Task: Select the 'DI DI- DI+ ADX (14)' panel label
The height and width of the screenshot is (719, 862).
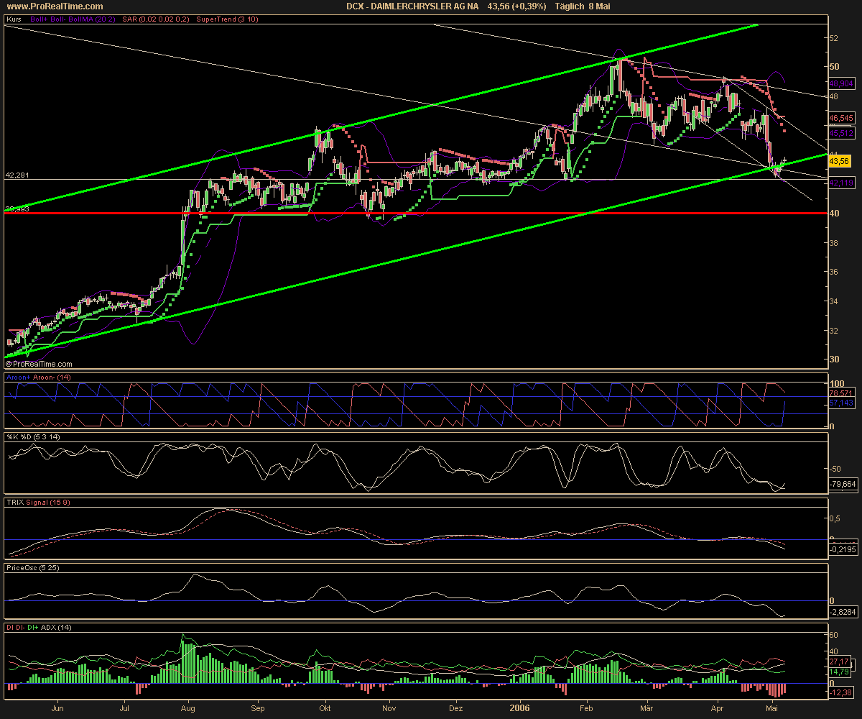Action: pos(37,628)
